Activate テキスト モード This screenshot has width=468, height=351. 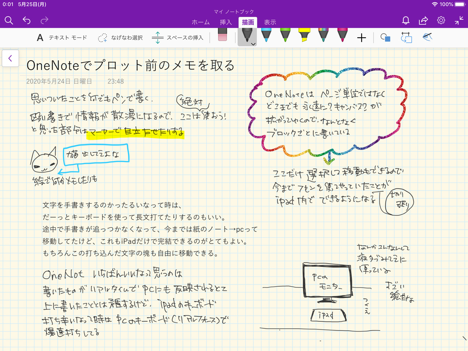coord(62,38)
